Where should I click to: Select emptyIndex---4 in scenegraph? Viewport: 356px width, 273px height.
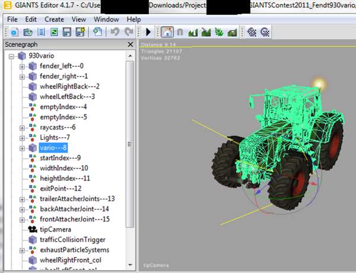click(63, 107)
